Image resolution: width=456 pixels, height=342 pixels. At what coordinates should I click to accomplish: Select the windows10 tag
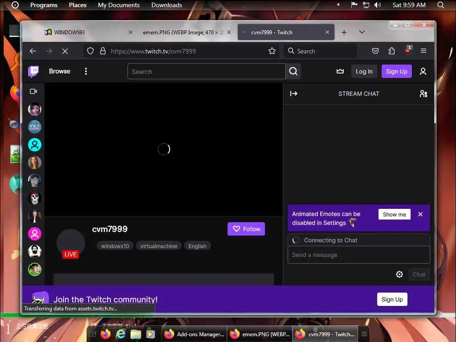115,246
